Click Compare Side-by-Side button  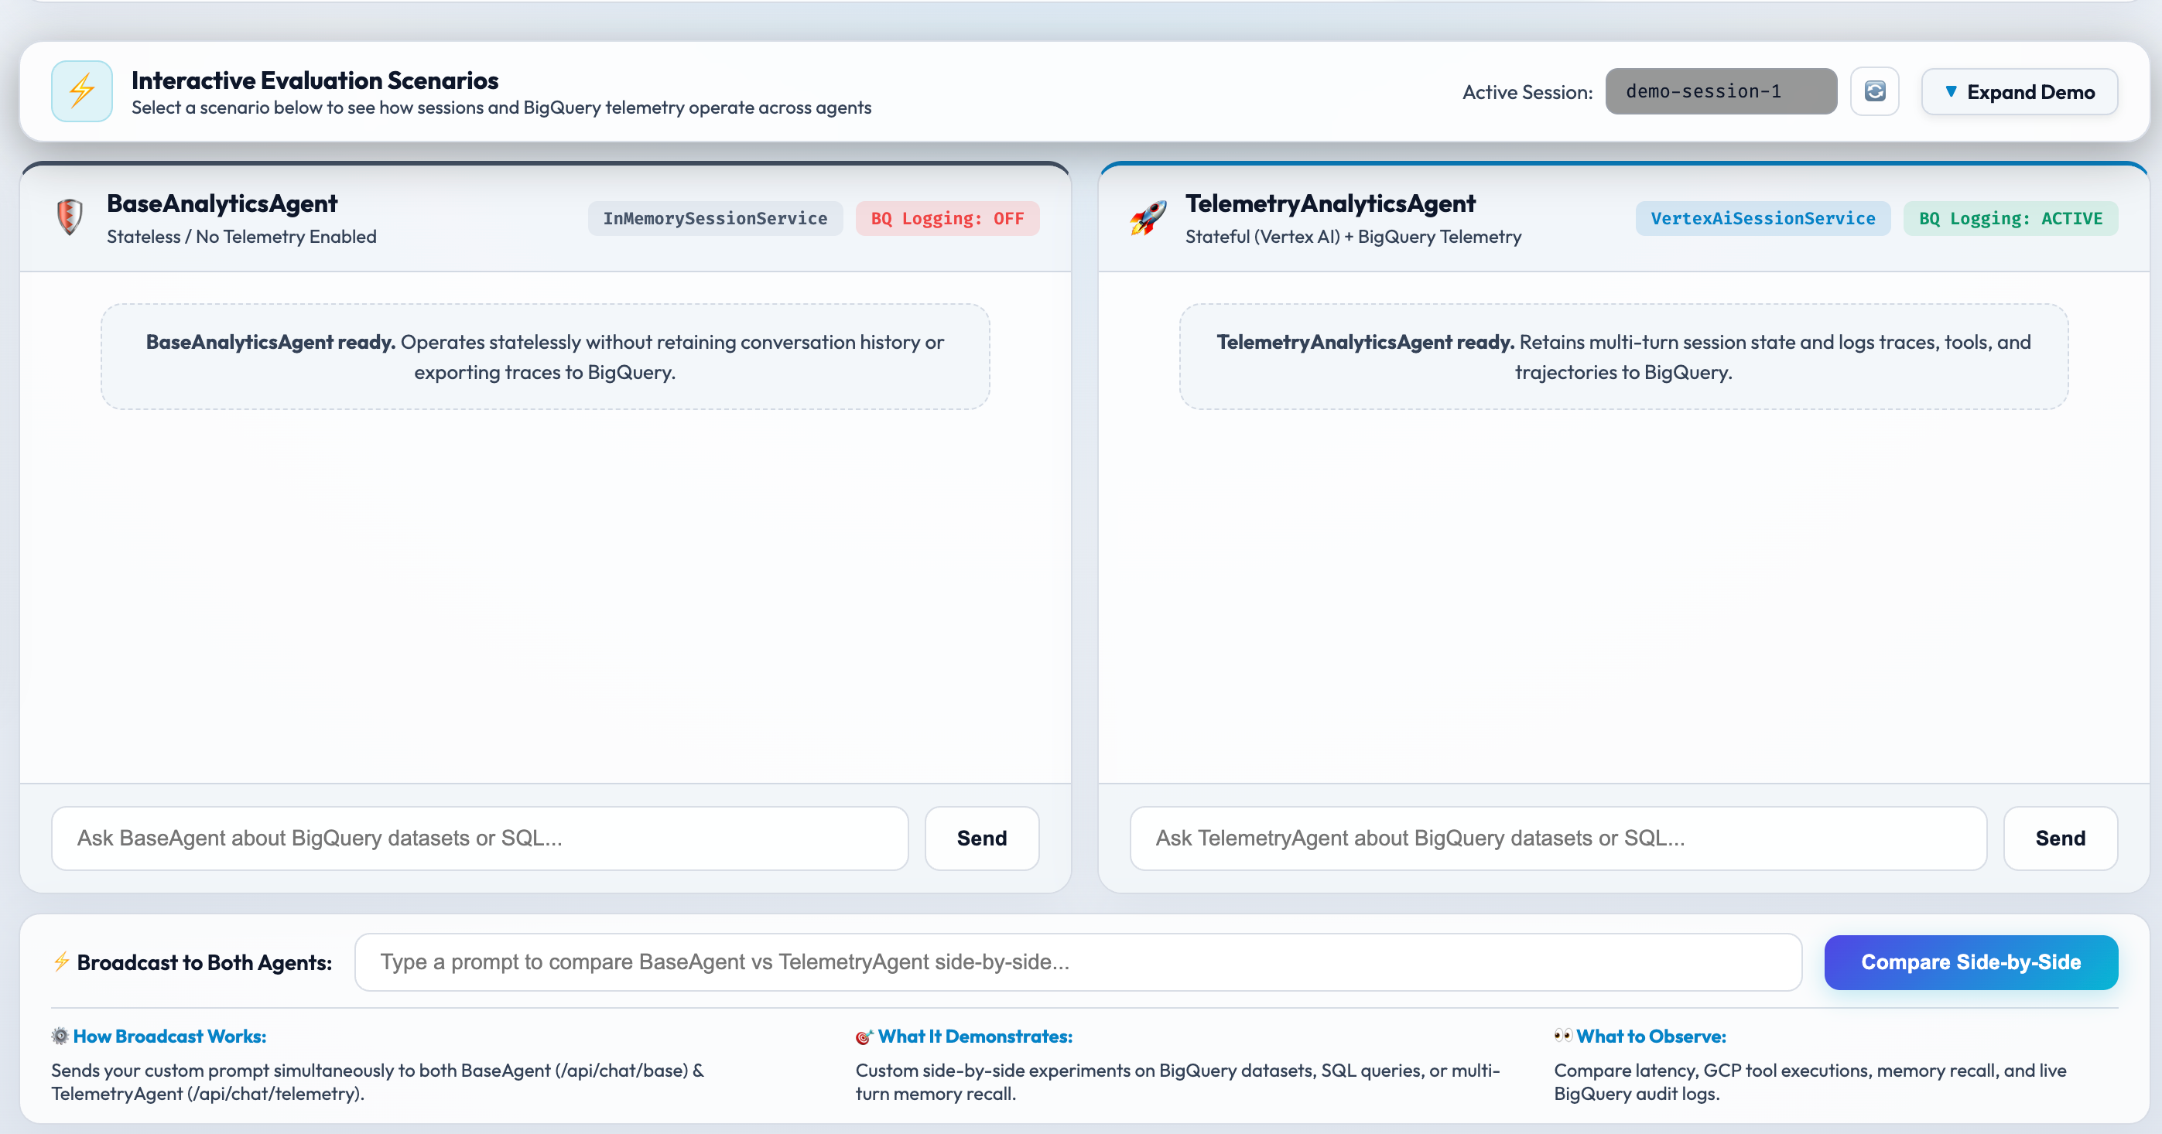click(x=1971, y=962)
